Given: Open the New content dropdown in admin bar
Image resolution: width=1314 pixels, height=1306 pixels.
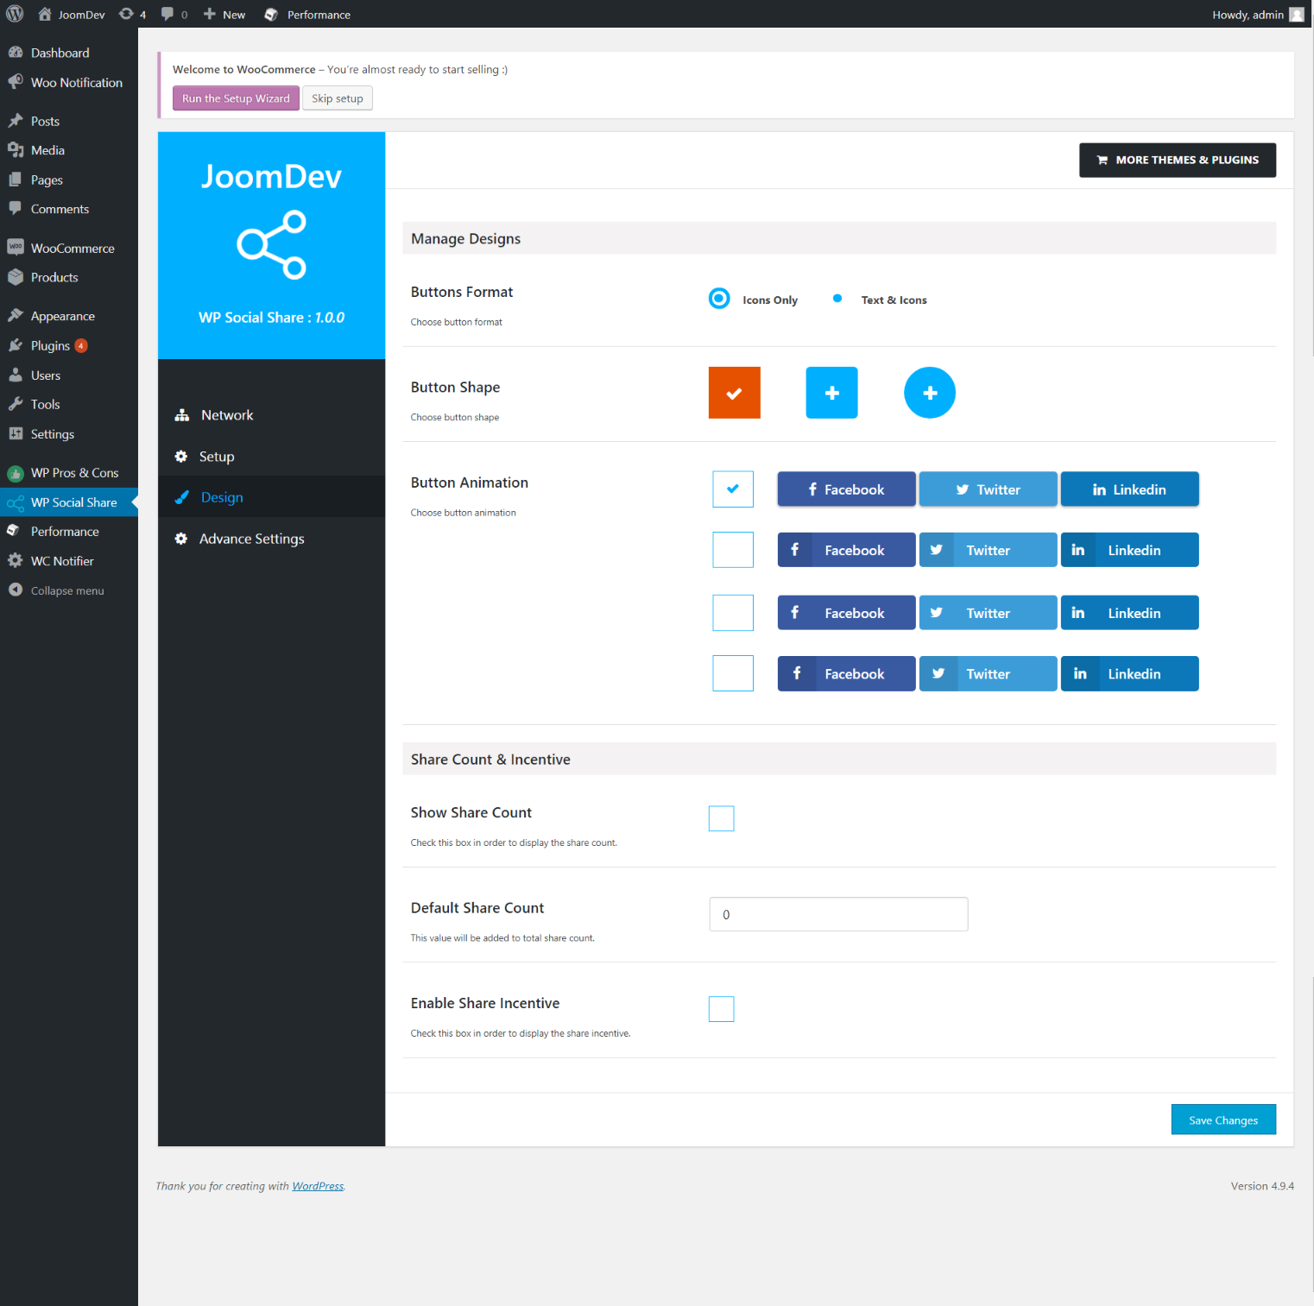Looking at the screenshot, I should click(x=224, y=15).
